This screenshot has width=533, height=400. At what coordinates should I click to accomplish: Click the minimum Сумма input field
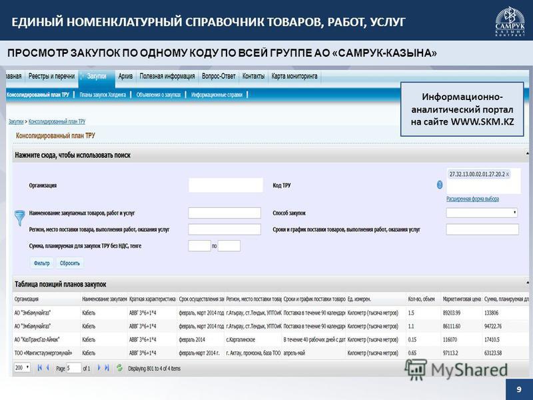pyautogui.click(x=199, y=245)
